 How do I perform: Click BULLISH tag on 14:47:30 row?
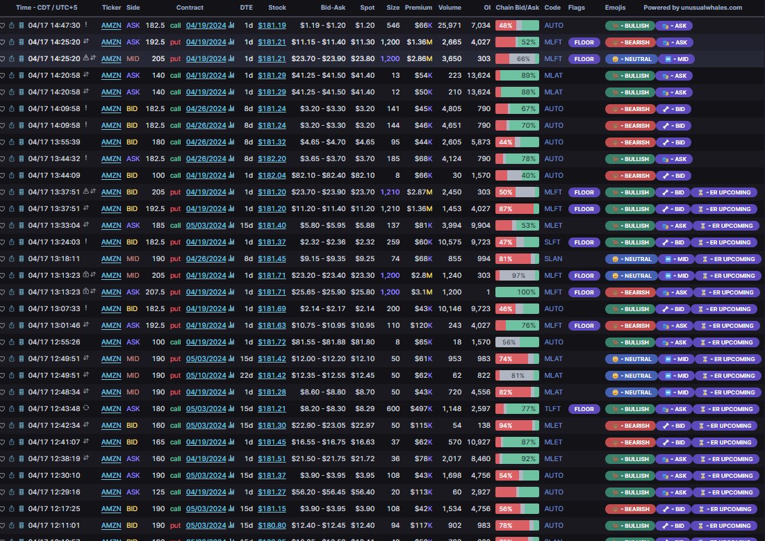[x=630, y=26]
